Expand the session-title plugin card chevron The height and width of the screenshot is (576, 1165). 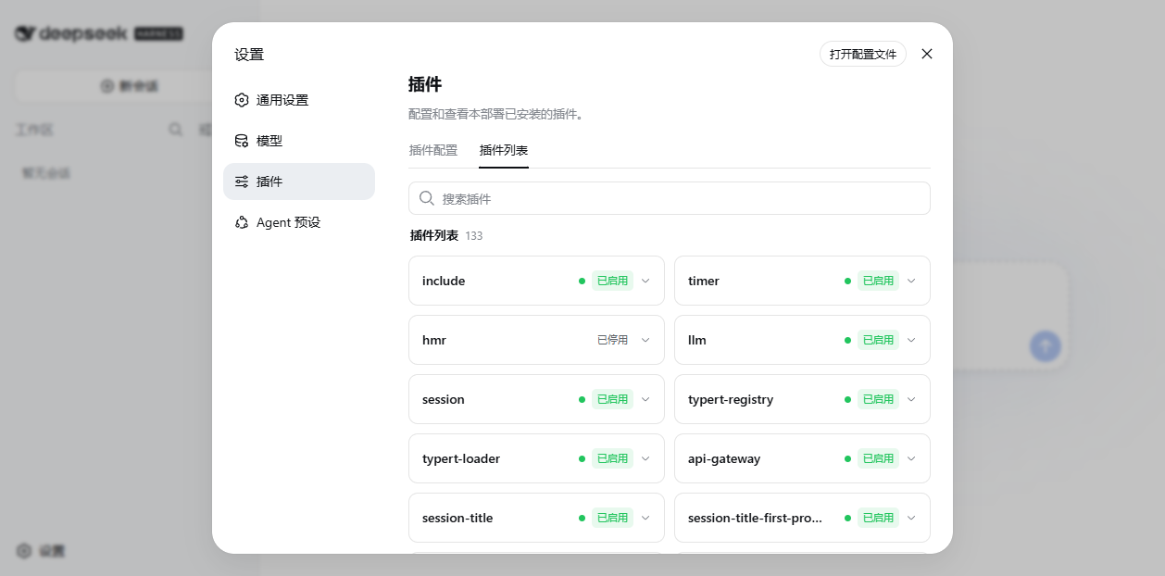click(645, 518)
